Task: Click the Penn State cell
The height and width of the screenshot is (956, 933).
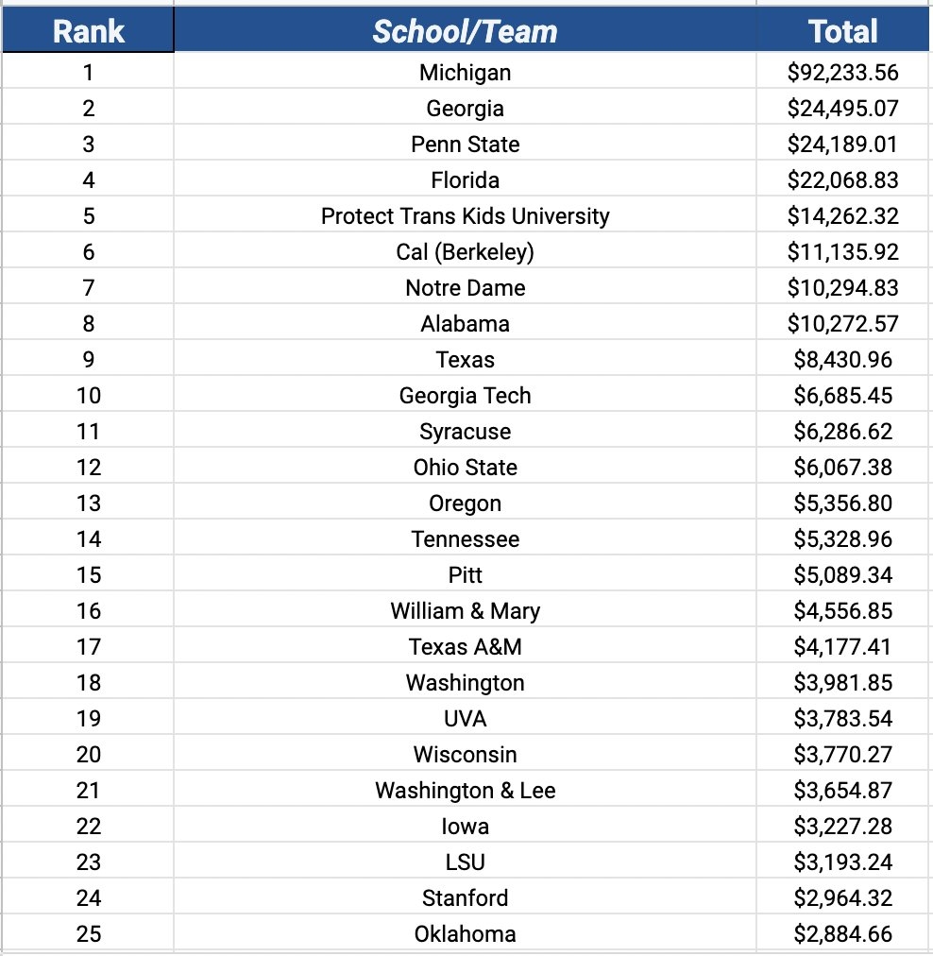Action: pyautogui.click(x=465, y=145)
